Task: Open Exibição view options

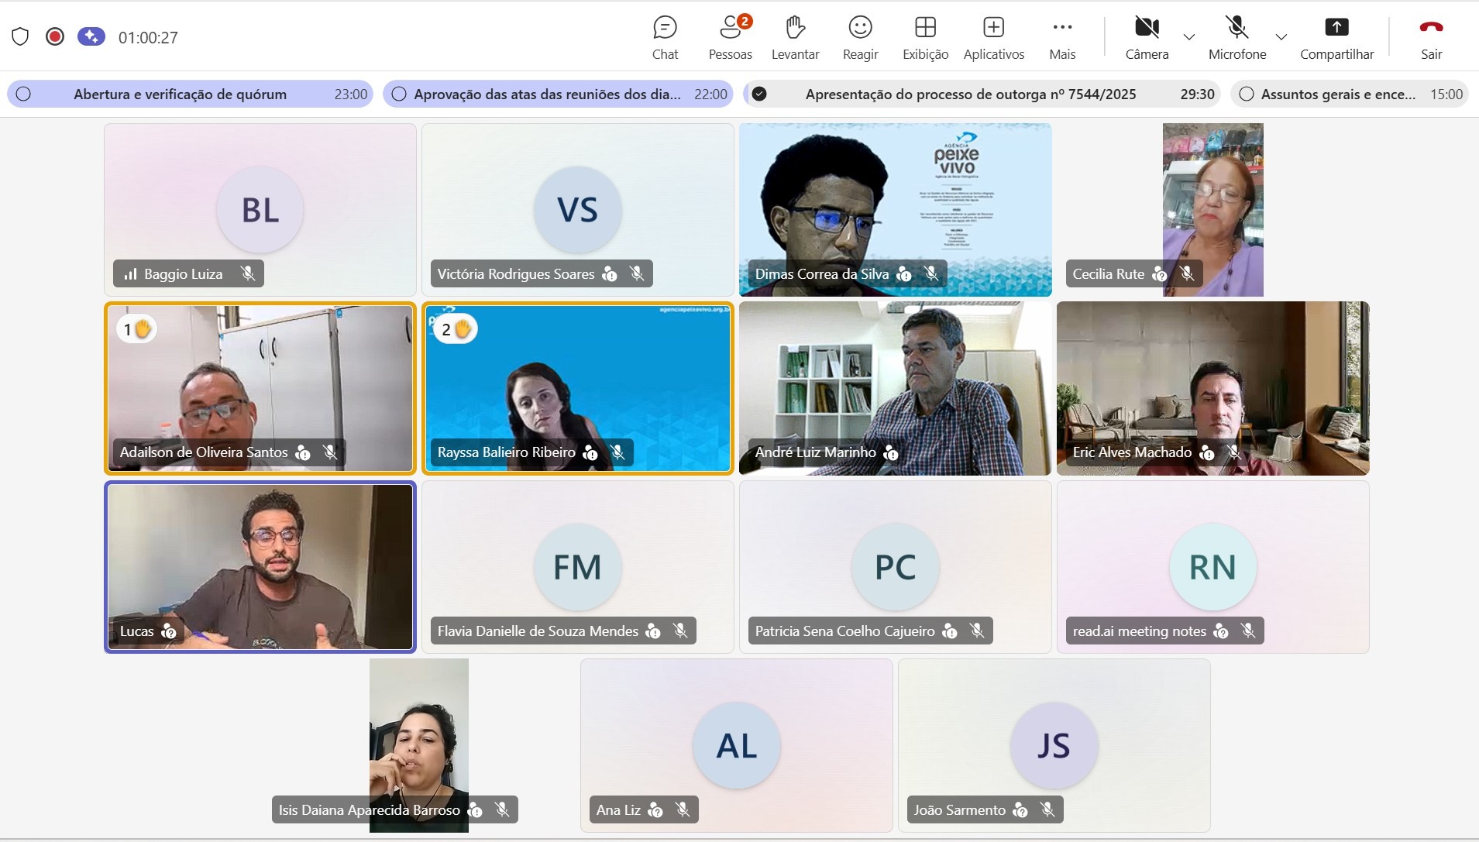Action: pyautogui.click(x=925, y=37)
